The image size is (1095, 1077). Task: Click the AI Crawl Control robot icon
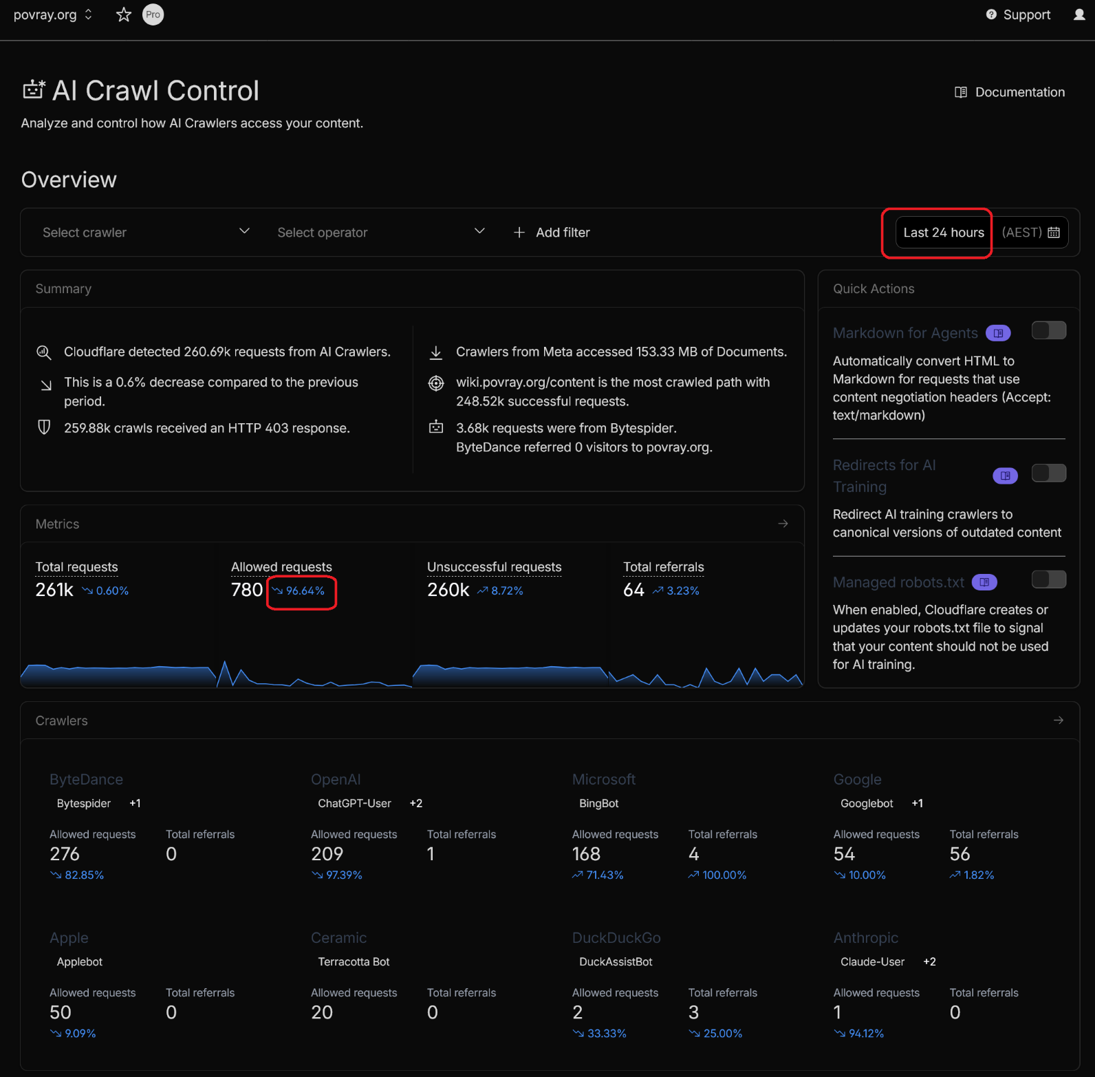point(34,90)
